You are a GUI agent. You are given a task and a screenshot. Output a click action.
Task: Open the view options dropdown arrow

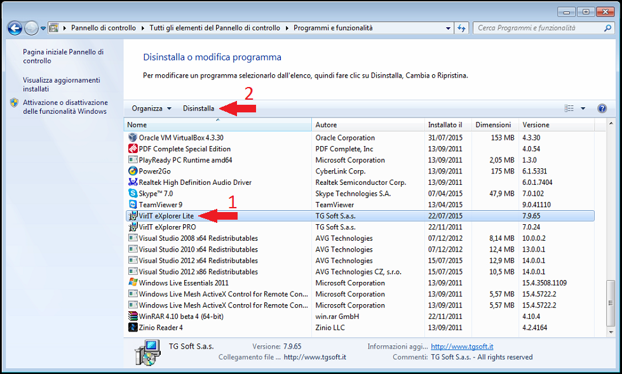point(583,109)
